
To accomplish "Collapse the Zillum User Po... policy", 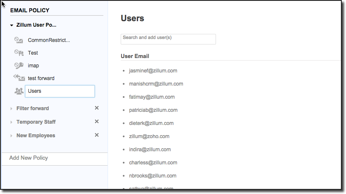I will [12, 25].
